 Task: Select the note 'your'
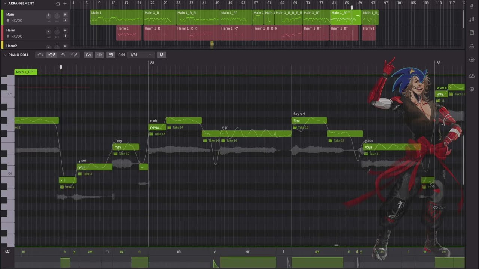(x=392, y=147)
